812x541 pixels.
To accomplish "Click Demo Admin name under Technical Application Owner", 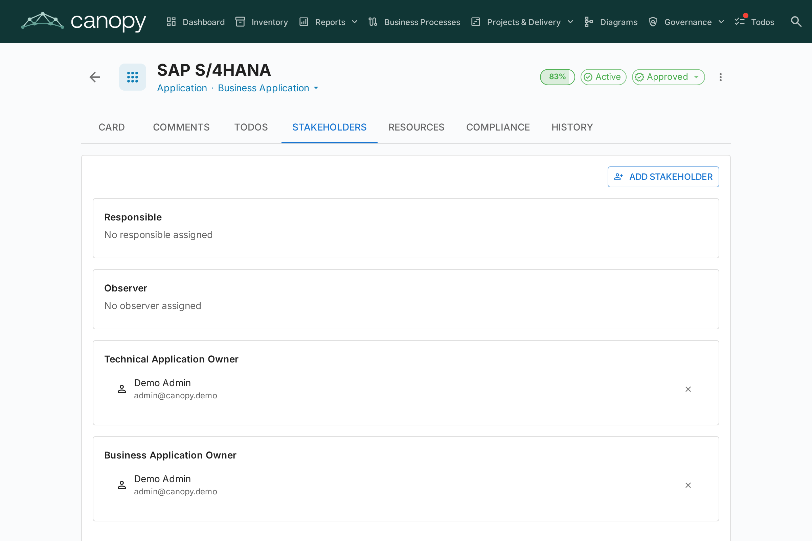I will tap(162, 383).
